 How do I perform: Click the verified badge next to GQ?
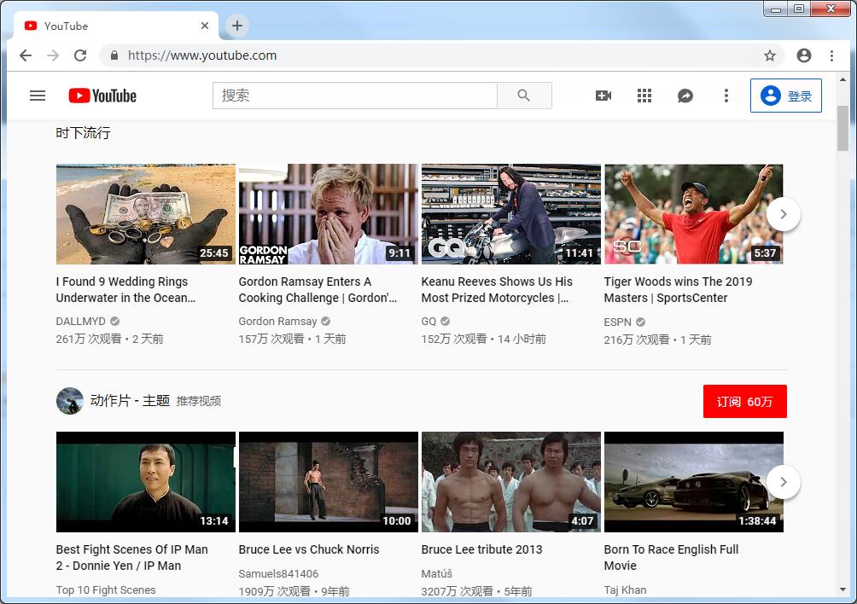pos(446,321)
